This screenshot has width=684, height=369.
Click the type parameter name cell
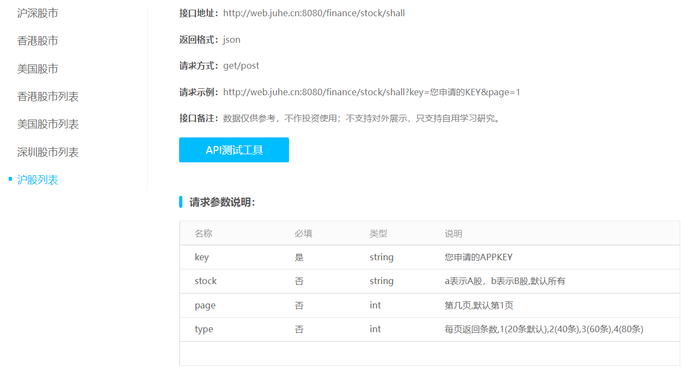tap(204, 329)
